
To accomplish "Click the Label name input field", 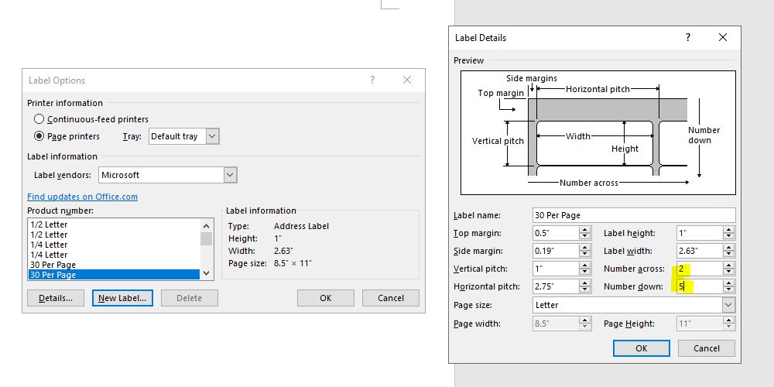I will tap(635, 215).
